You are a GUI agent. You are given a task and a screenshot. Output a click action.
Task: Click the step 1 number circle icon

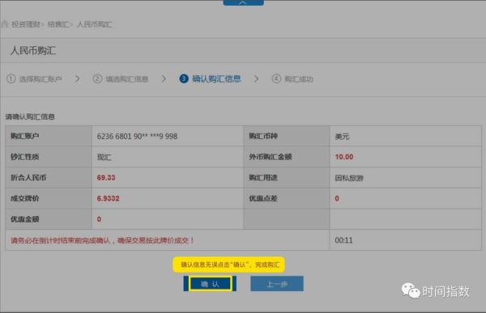(x=11, y=78)
